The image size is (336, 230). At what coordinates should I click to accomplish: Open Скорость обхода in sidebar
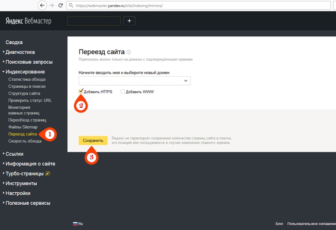tap(25, 141)
